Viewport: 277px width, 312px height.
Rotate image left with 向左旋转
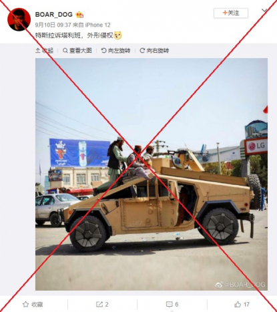tap(115, 51)
